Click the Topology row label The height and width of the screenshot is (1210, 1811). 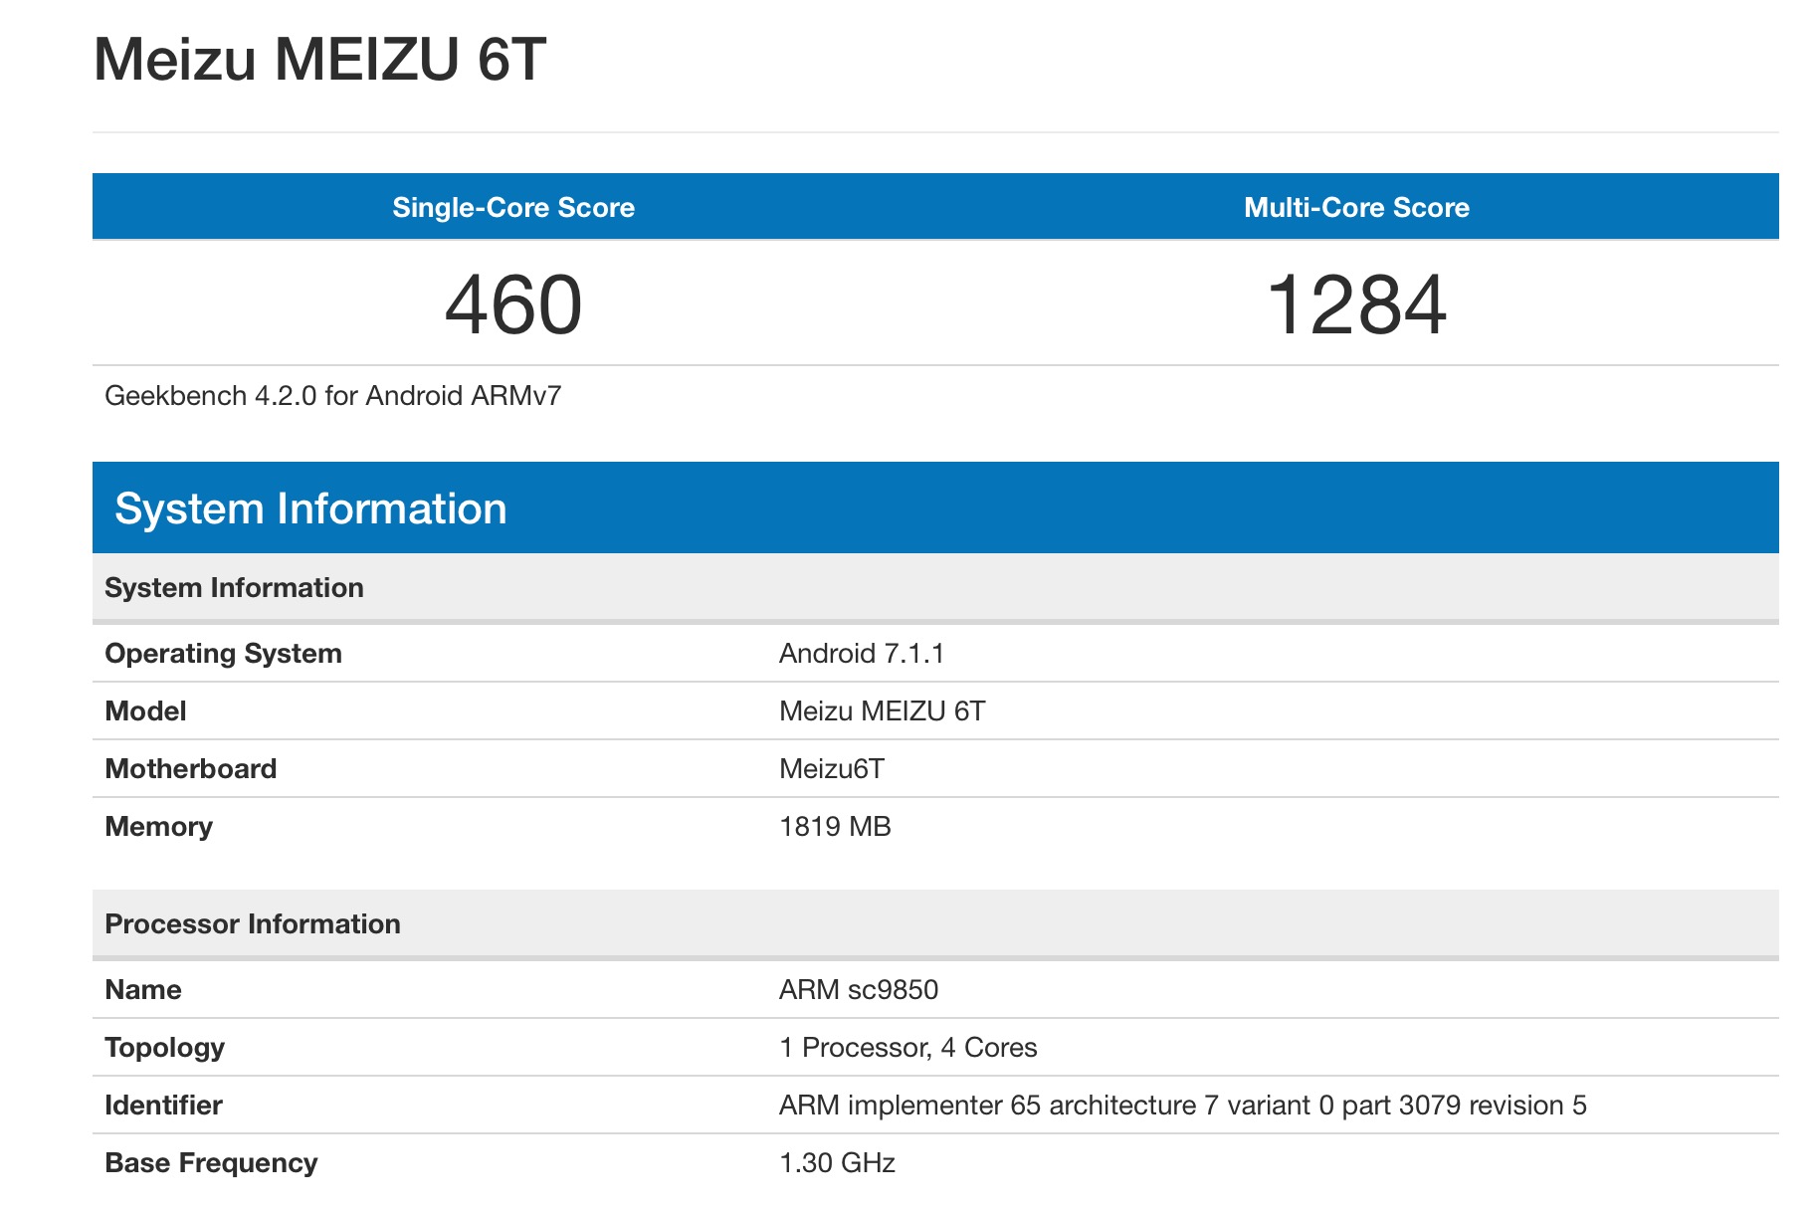pos(164,1048)
